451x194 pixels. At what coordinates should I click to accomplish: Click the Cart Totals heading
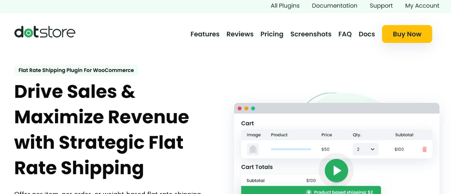point(257,167)
